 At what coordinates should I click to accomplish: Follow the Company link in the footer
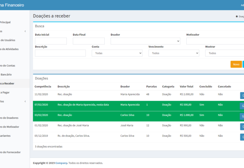tap(61, 163)
